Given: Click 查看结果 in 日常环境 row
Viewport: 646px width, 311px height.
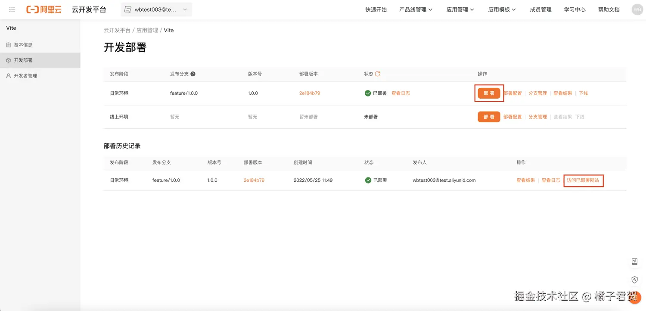Looking at the screenshot, I should [x=562, y=93].
